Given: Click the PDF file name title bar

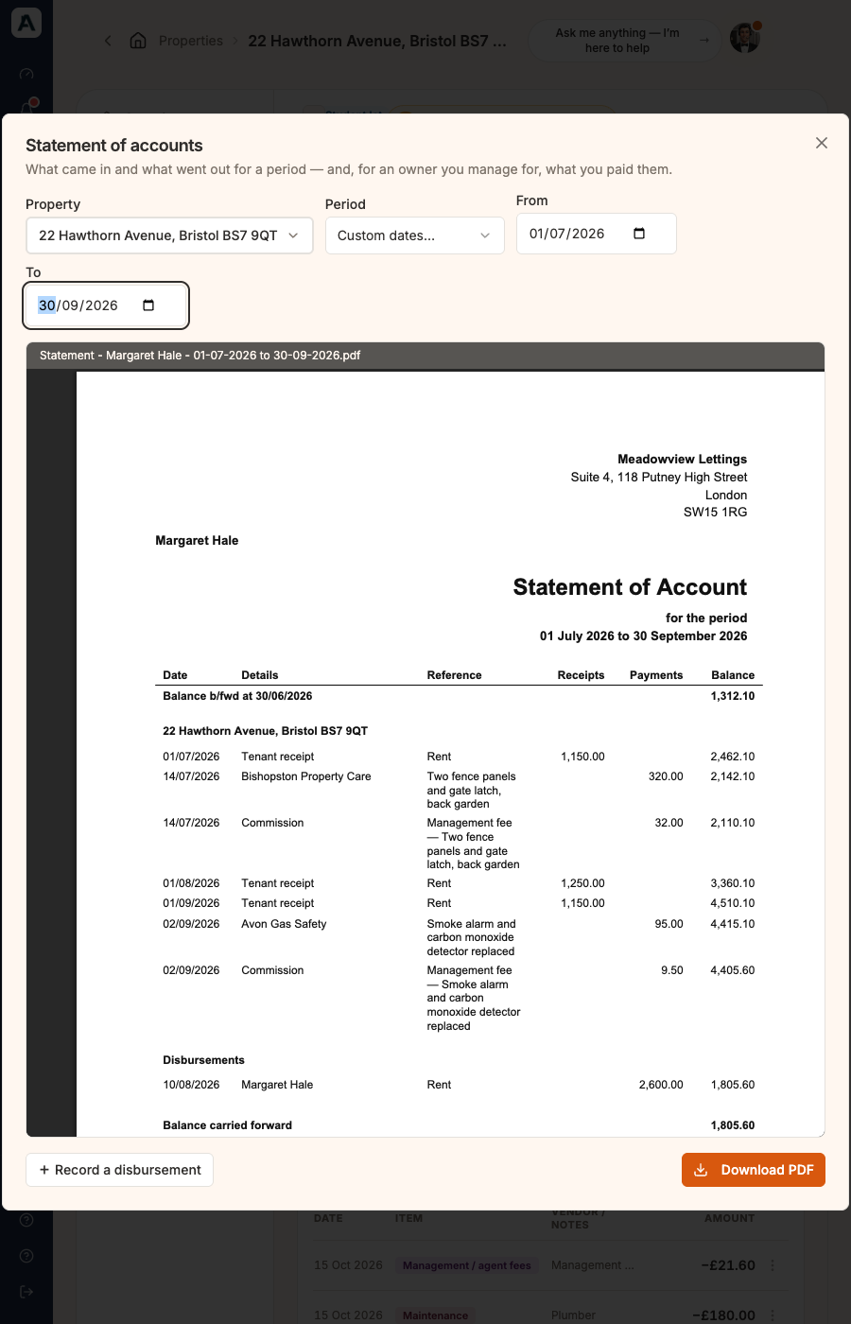Looking at the screenshot, I should pyautogui.click(x=425, y=356).
